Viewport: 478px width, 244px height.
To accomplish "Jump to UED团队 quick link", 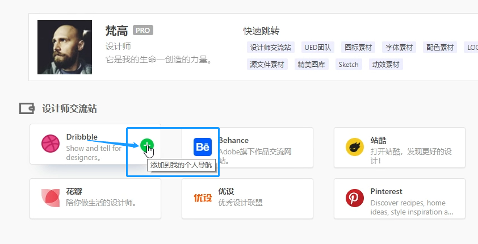I will point(318,48).
